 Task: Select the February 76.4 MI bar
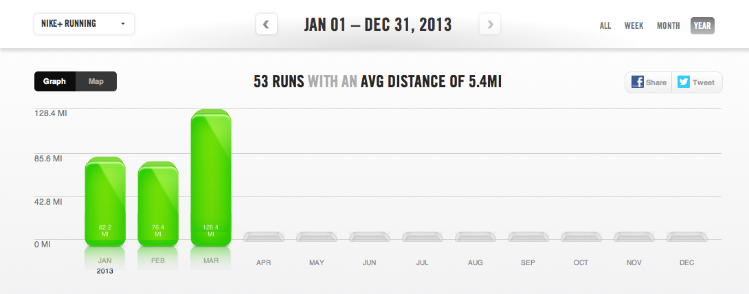click(158, 203)
